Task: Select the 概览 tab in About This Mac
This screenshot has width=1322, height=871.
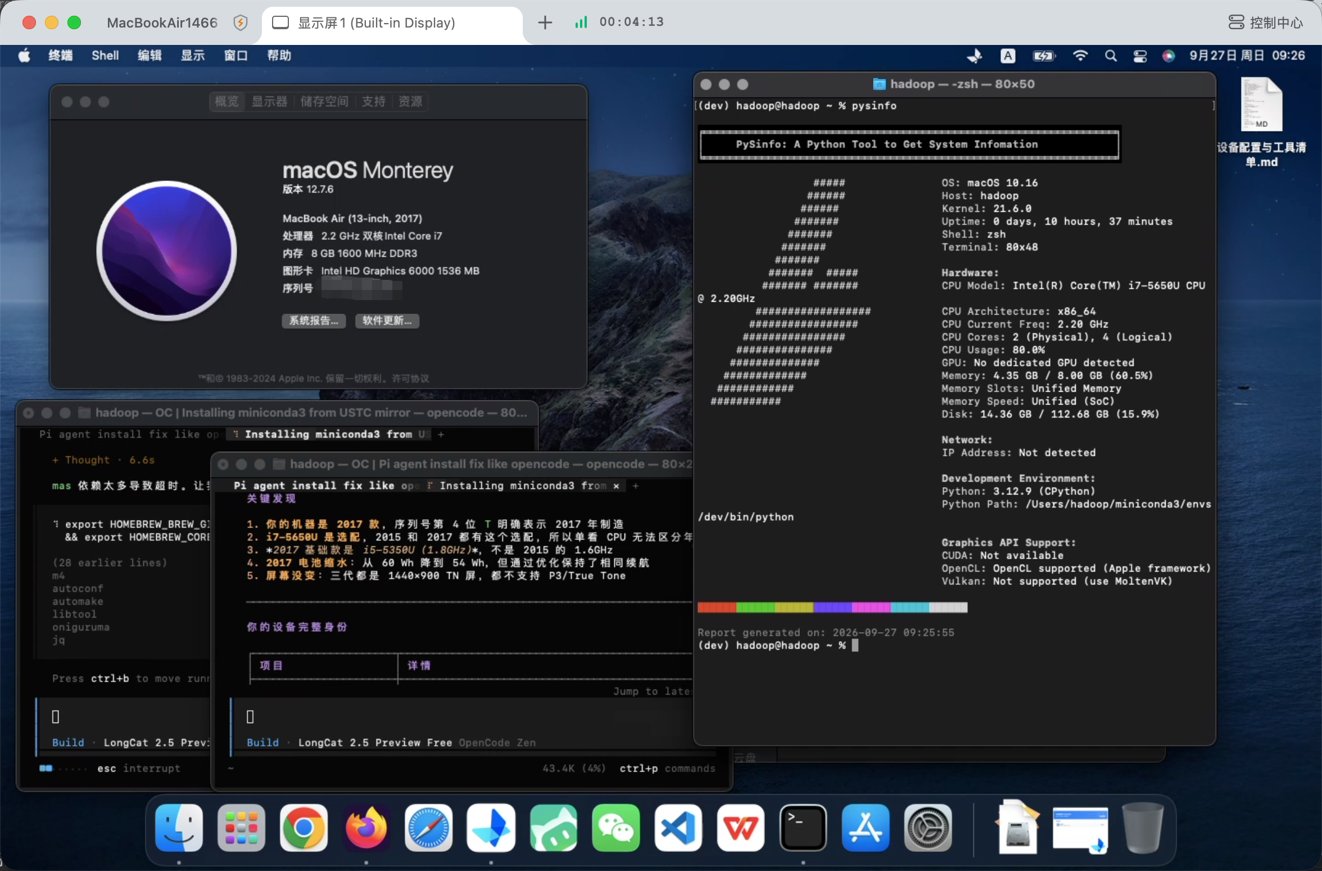Action: (227, 101)
